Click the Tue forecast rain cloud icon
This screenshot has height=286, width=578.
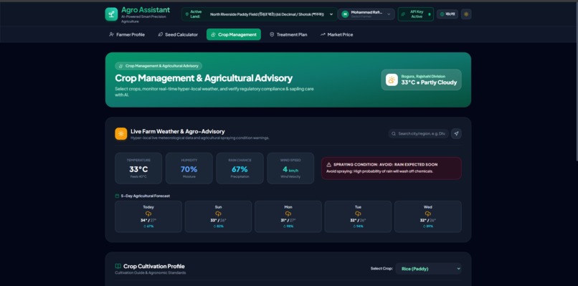click(x=358, y=214)
